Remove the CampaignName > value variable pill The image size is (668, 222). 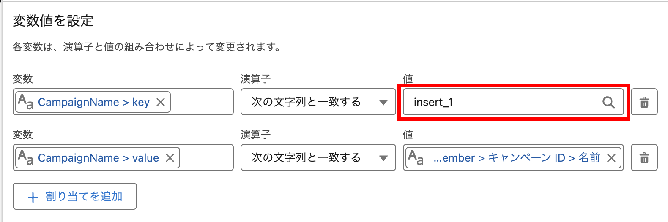coord(170,158)
